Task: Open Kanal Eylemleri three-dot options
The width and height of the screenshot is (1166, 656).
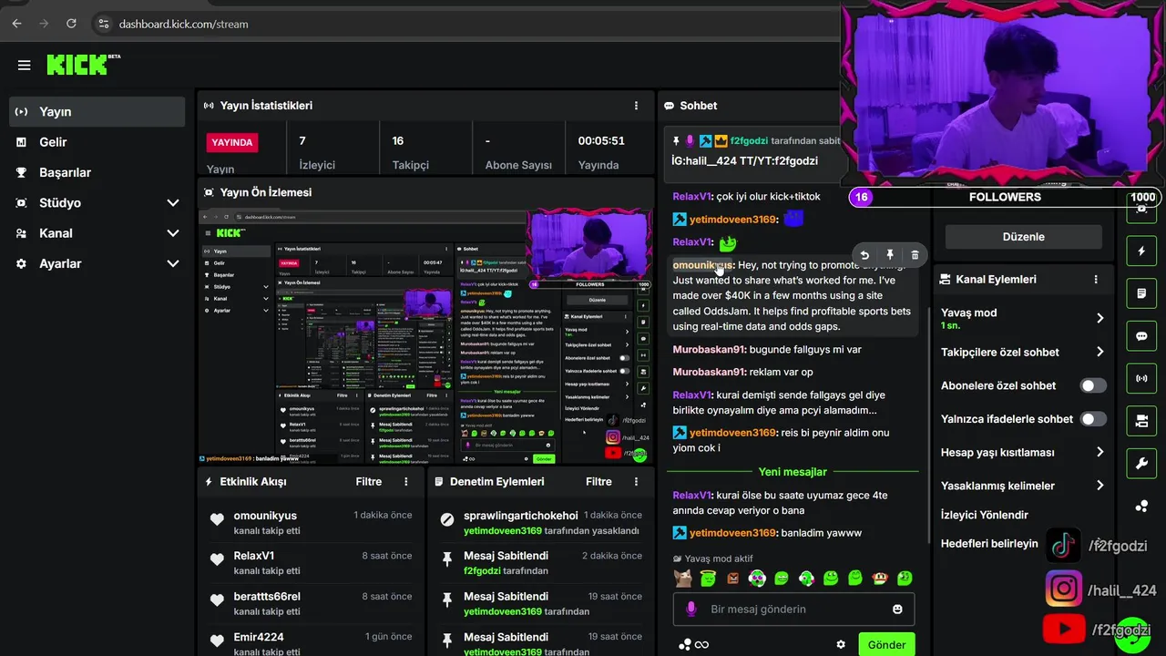Action: 1096,280
